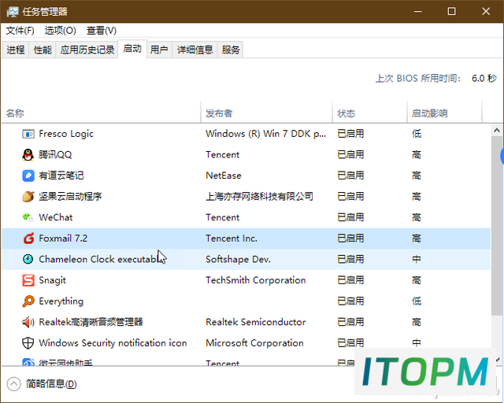Collapse to 简略信息 via the circle arrow icon

[14, 384]
